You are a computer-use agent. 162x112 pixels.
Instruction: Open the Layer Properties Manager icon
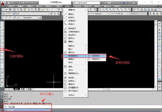pos(3,14)
